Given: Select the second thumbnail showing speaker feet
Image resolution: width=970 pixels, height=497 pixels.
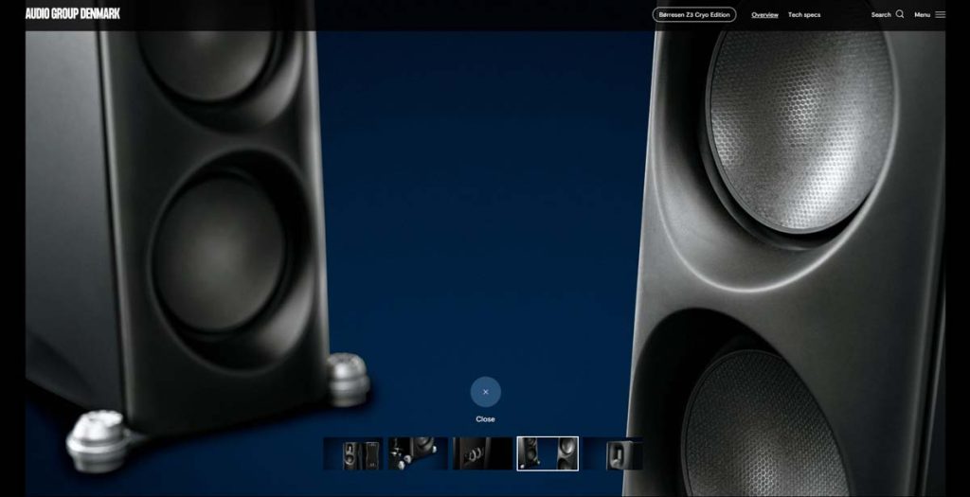Looking at the screenshot, I should click(x=418, y=453).
